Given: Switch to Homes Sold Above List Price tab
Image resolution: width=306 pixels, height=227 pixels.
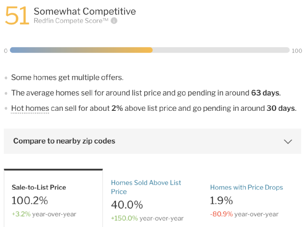Looking at the screenshot, I should (x=146, y=187).
